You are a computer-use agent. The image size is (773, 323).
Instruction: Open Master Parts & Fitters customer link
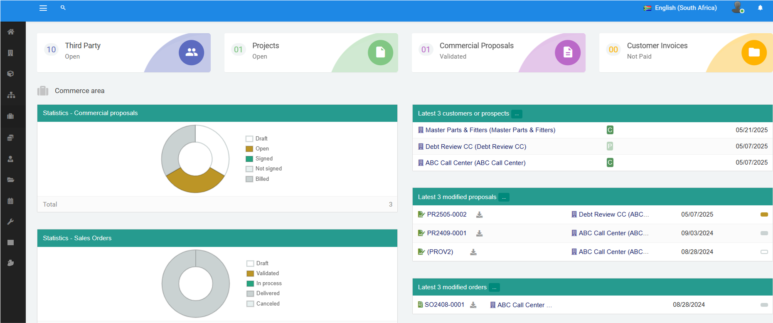point(490,130)
